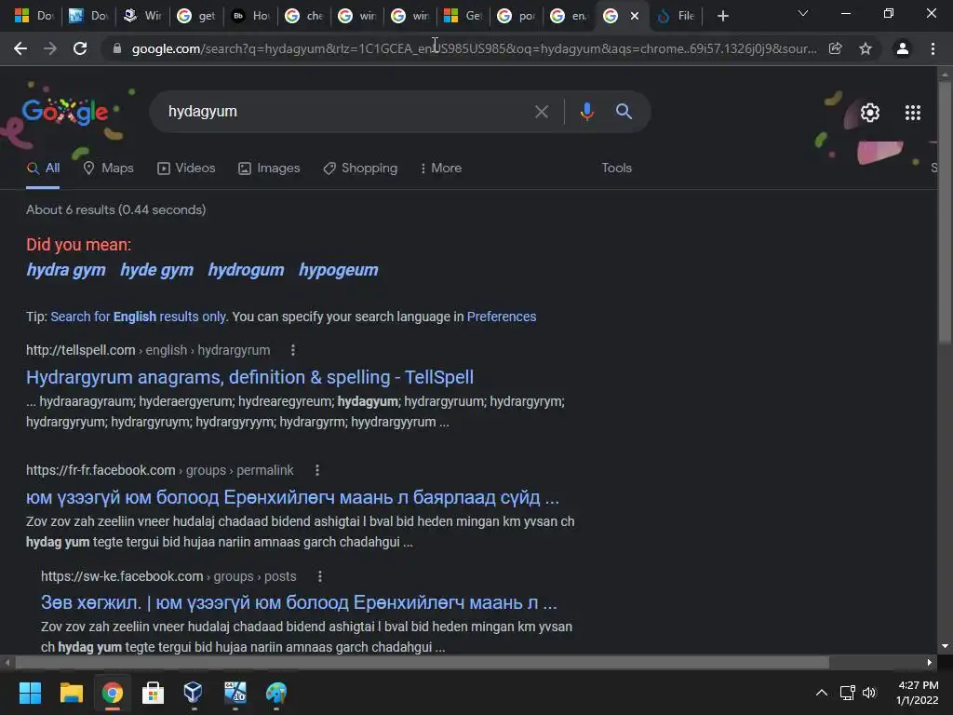
Task: Switch to the 'Wir' Steam tab
Action: pyautogui.click(x=141, y=17)
